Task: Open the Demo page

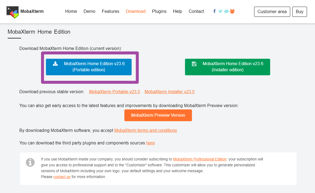Action: [89, 11]
